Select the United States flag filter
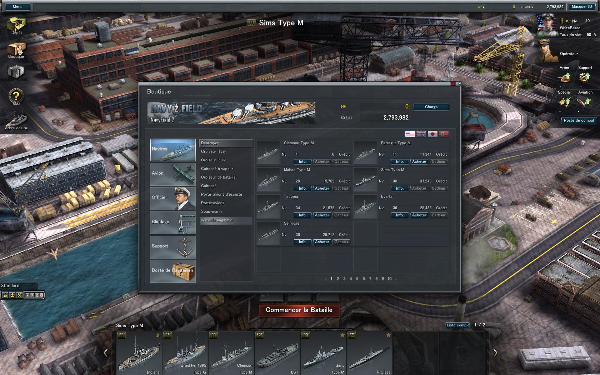 [410, 134]
